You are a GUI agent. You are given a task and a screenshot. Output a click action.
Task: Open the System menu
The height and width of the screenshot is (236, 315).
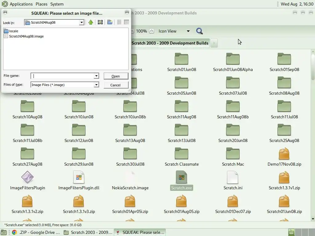(57, 4)
